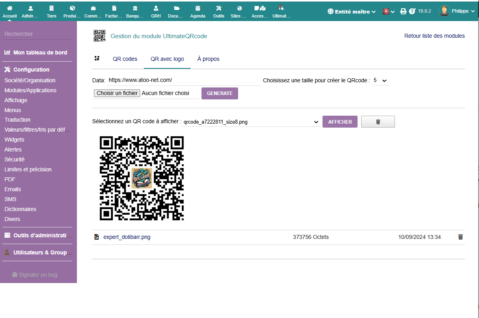
Task: Open SMS in sidebar
Action: 10,199
